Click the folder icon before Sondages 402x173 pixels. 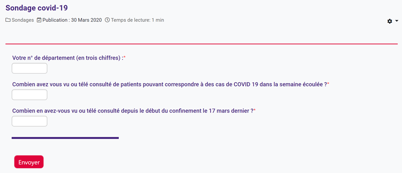[8, 20]
